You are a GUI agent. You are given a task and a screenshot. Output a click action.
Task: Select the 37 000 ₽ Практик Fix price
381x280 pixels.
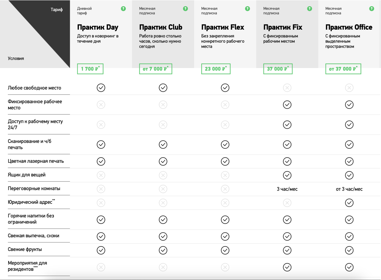pyautogui.click(x=278, y=69)
